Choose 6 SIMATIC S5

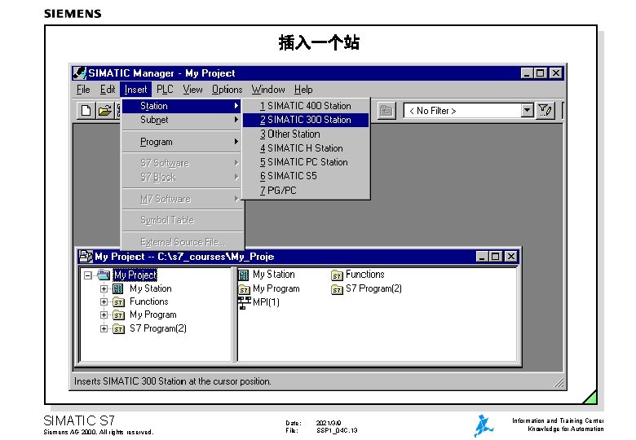click(x=306, y=176)
